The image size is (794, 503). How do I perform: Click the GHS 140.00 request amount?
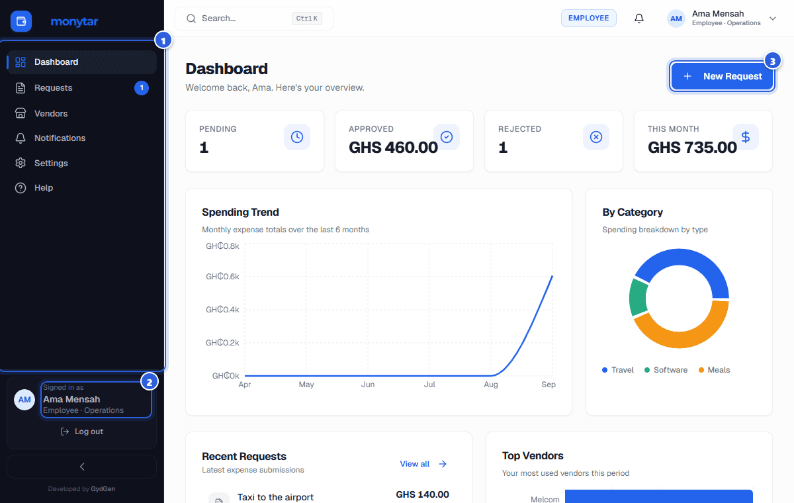click(x=422, y=494)
